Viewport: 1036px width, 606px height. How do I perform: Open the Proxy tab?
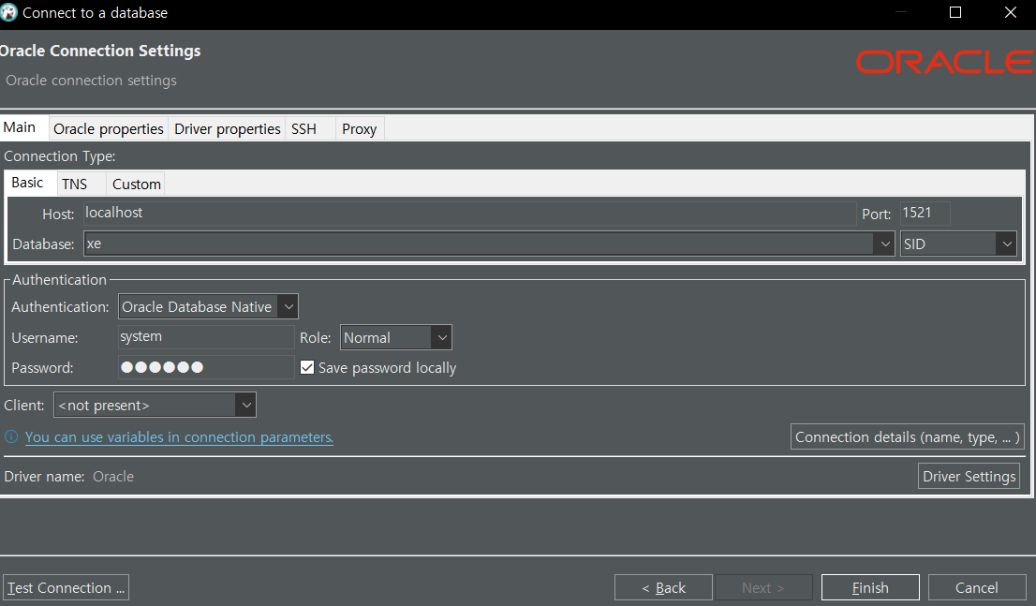(x=360, y=129)
